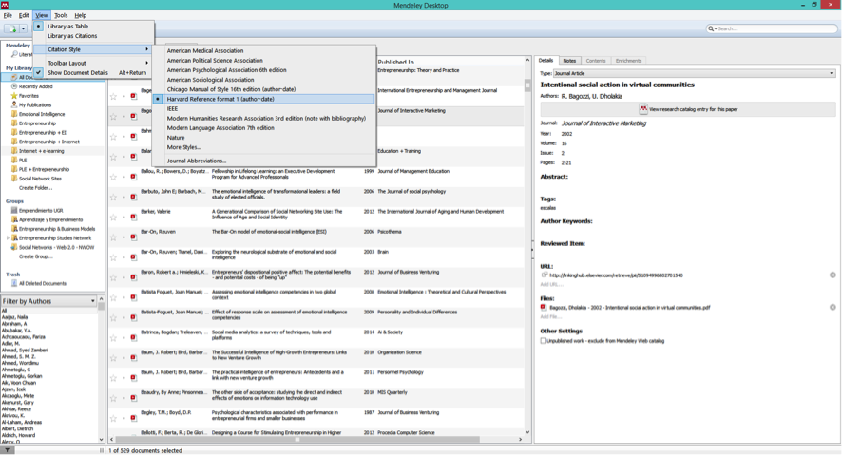Open All Deleted Documents trash

click(x=43, y=283)
